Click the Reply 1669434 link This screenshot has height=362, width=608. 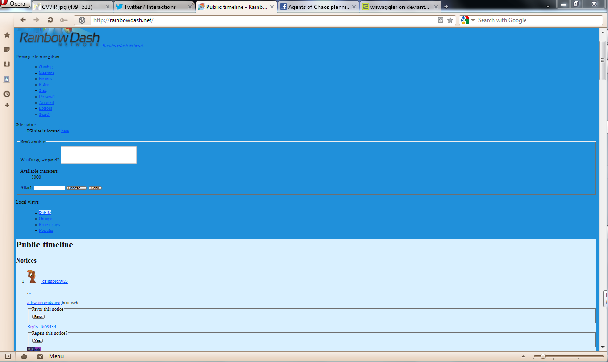(x=42, y=327)
